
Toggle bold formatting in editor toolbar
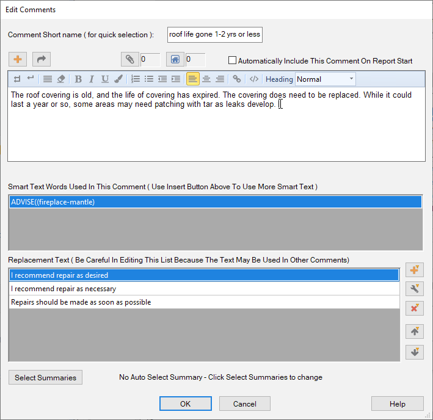point(78,79)
